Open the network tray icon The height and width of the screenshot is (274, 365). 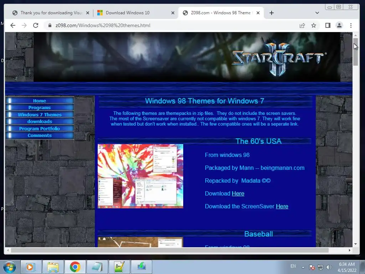pos(320,267)
